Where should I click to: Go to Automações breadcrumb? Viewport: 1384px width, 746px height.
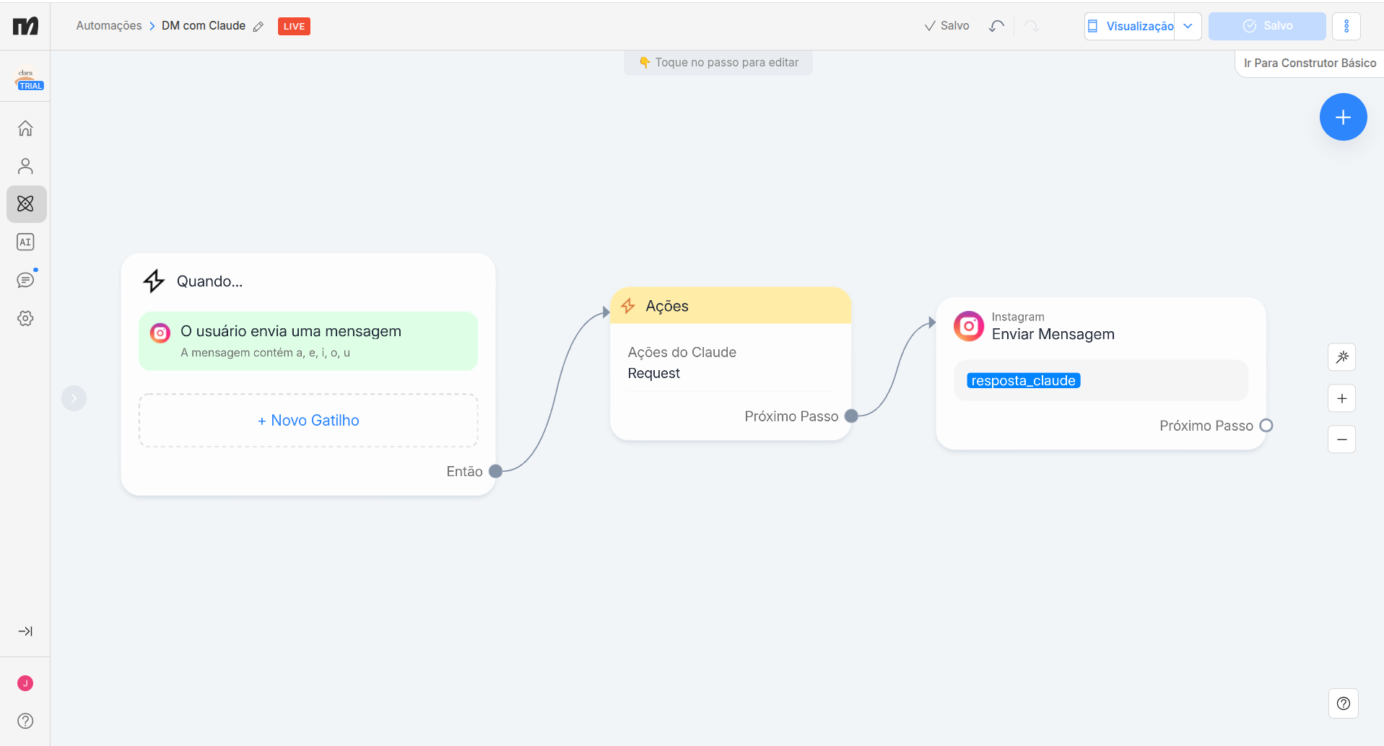click(109, 26)
